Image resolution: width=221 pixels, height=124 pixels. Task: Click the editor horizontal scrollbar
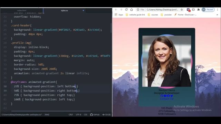click(x=51, y=111)
